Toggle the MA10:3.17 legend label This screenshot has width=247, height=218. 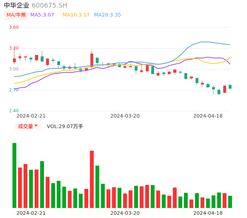click(x=76, y=15)
